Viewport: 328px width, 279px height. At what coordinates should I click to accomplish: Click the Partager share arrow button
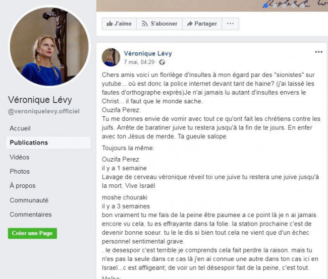202,24
